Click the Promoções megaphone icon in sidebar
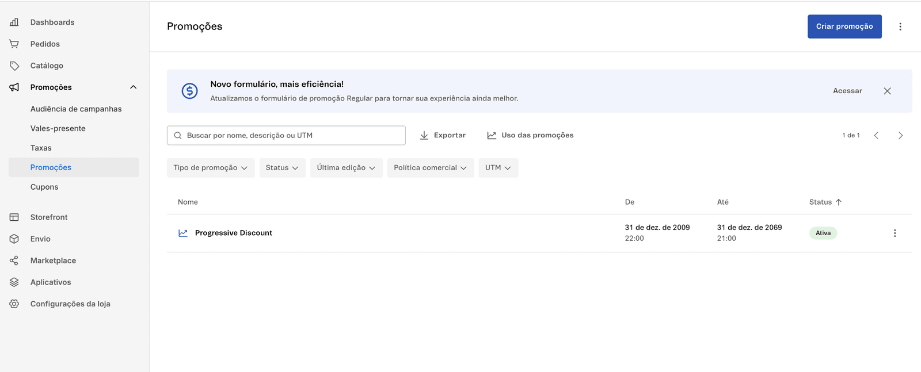The image size is (921, 372). [x=14, y=87]
